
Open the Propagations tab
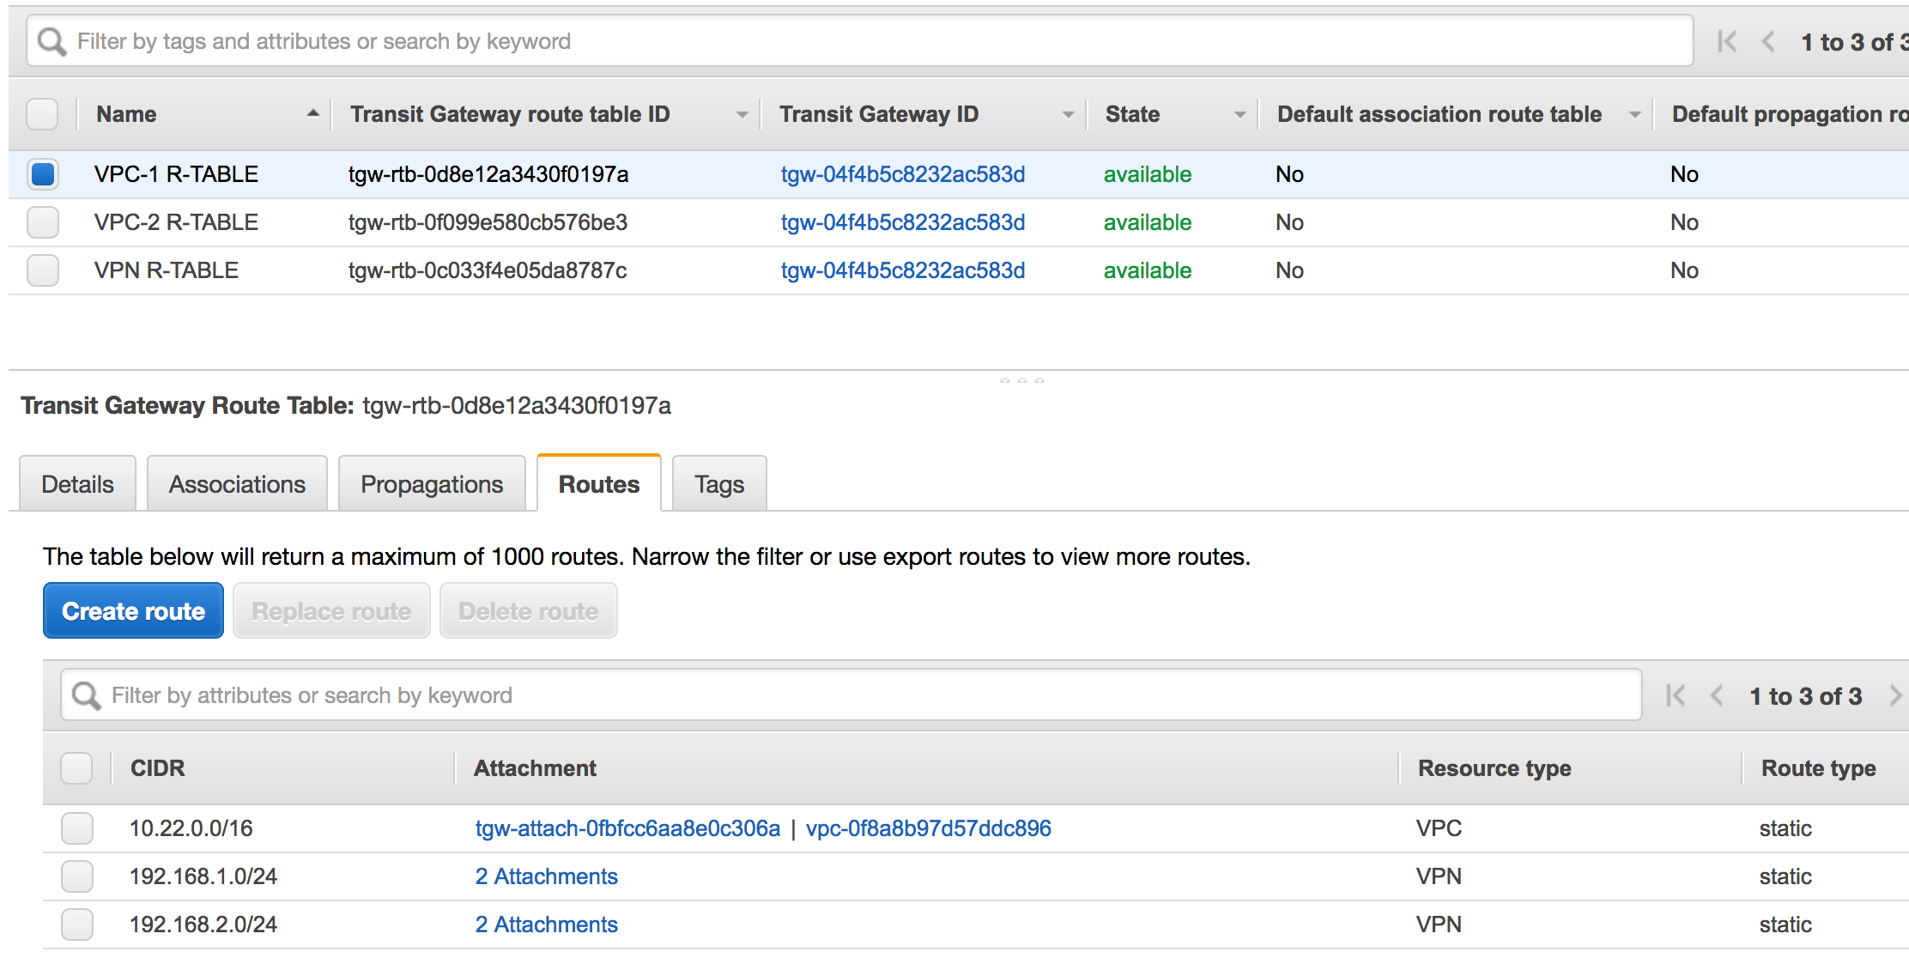pos(432,484)
